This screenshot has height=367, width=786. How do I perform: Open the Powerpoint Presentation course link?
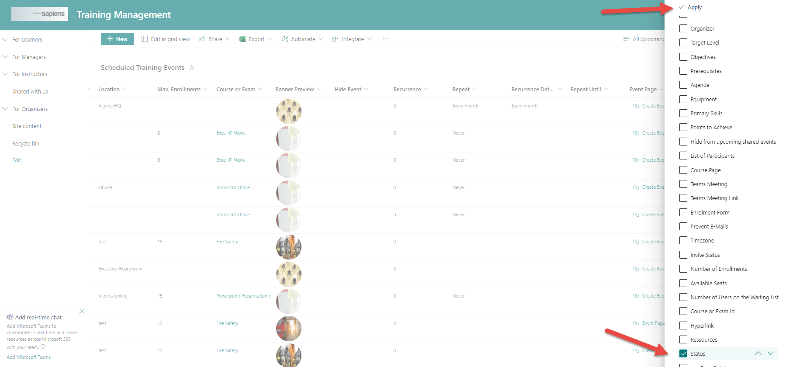[243, 296]
